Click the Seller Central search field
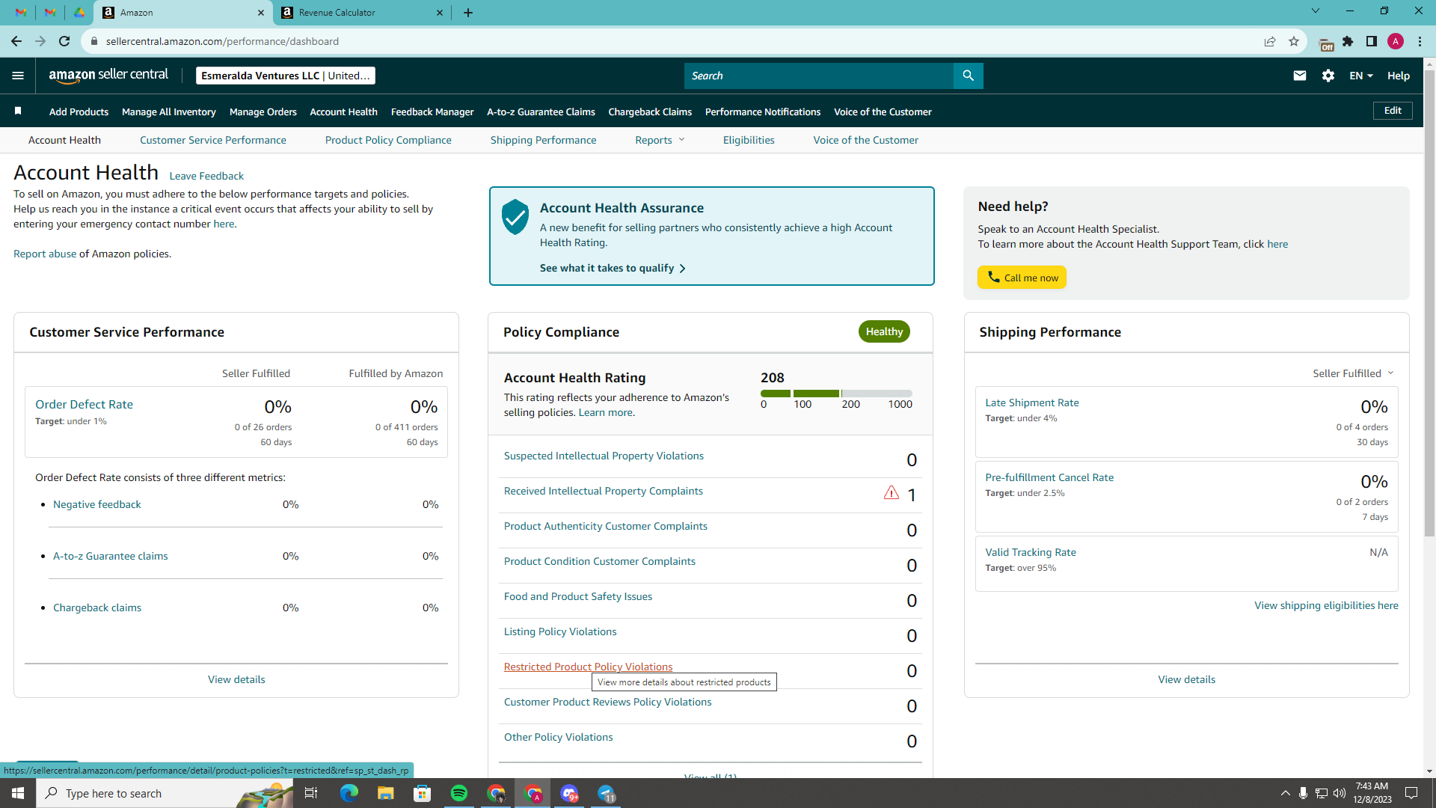 (x=819, y=76)
